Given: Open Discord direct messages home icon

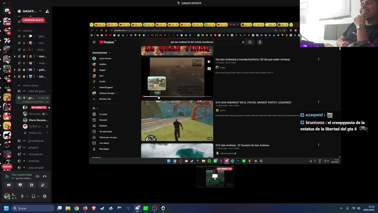Looking at the screenshot, I should click(x=7, y=11).
